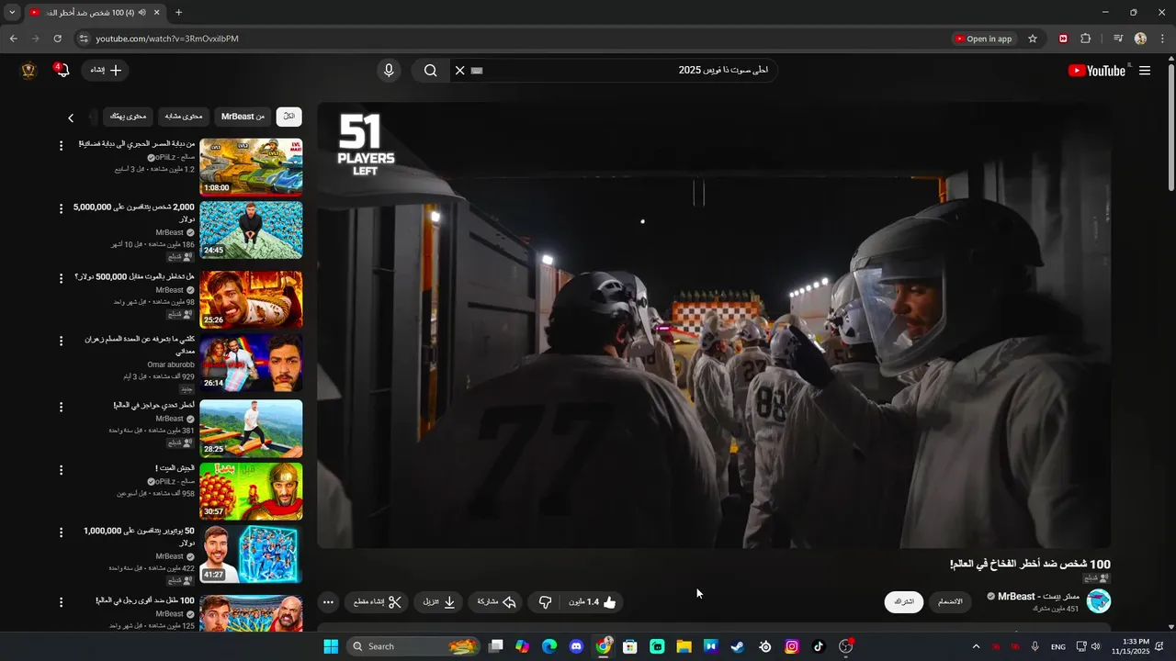Click the Omar aburobb channel name
The image size is (1176, 661).
click(171, 364)
